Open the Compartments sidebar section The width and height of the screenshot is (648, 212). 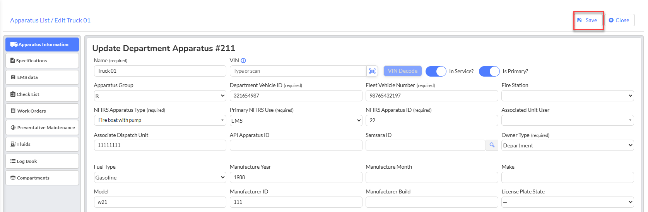click(x=42, y=178)
